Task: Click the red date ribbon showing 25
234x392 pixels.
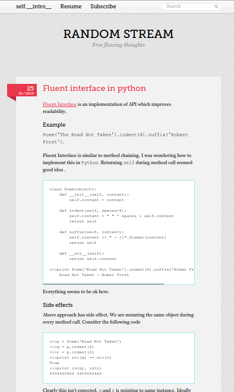Action: point(22,90)
